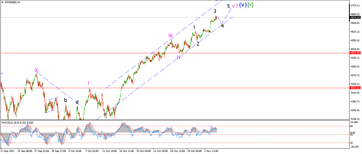The image size is (362, 154).
Task: Select the red 4431.61 price level tag
Action: pyautogui.click(x=355, y=88)
